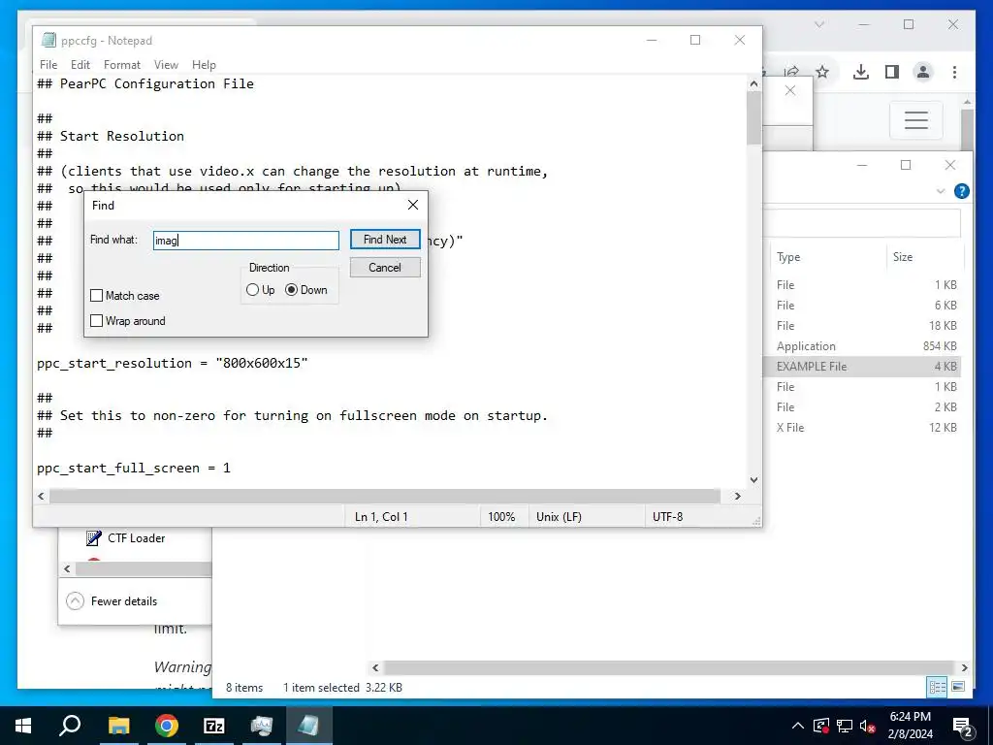Click the blue Help icon in Explorer
Image resolution: width=993 pixels, height=745 pixels.
click(961, 191)
